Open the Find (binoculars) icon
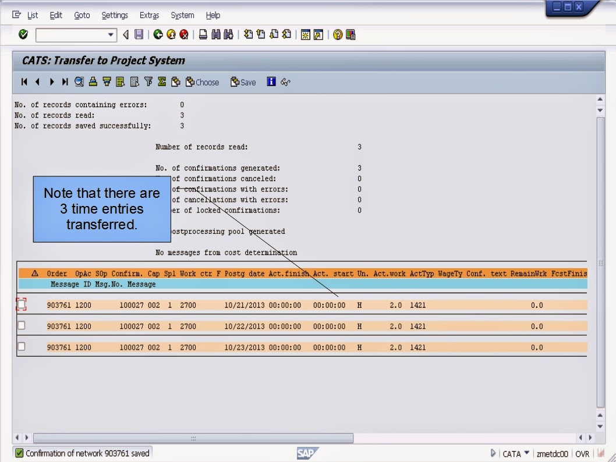 [217, 36]
